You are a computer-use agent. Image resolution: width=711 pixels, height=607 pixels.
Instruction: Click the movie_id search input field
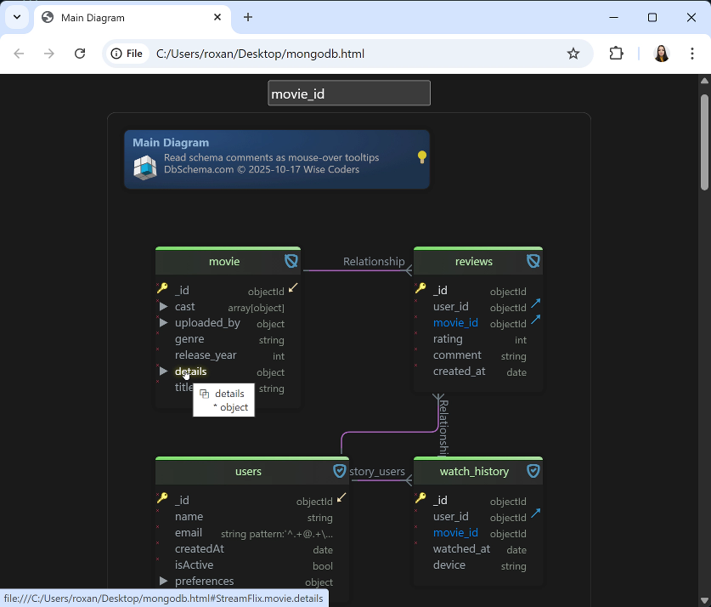coord(349,93)
